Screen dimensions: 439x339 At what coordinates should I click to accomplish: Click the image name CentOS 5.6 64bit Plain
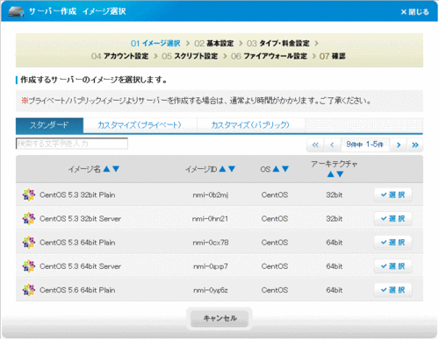point(77,290)
